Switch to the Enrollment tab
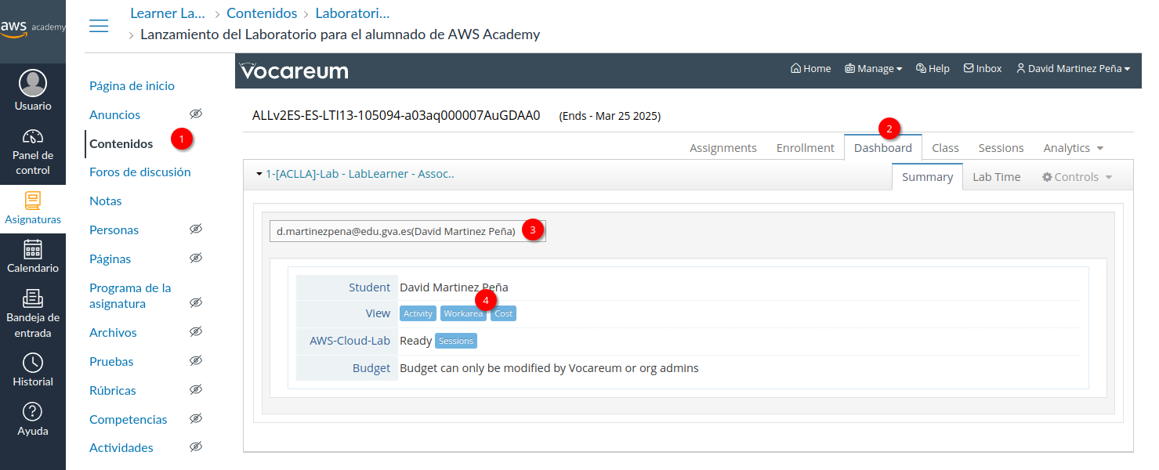1159x470 pixels. pyautogui.click(x=805, y=146)
